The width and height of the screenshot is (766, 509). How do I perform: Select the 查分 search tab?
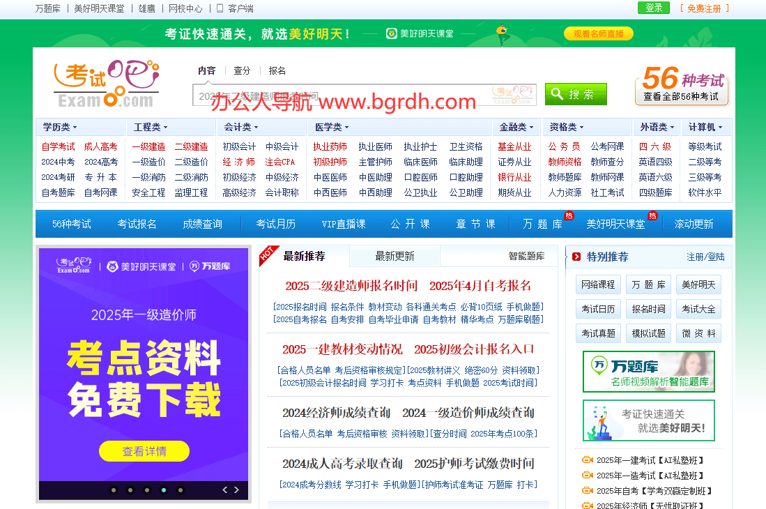pos(242,70)
